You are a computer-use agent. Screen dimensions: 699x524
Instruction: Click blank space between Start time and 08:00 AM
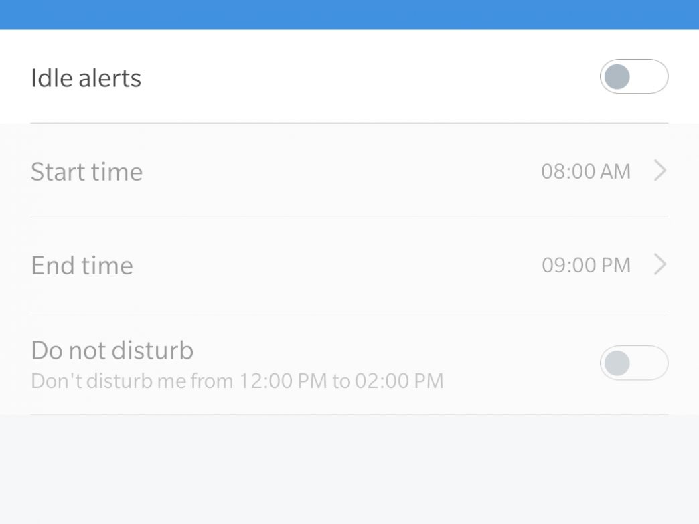(335, 171)
